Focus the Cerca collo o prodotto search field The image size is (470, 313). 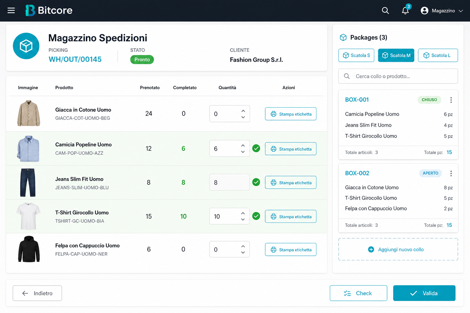coord(398,76)
